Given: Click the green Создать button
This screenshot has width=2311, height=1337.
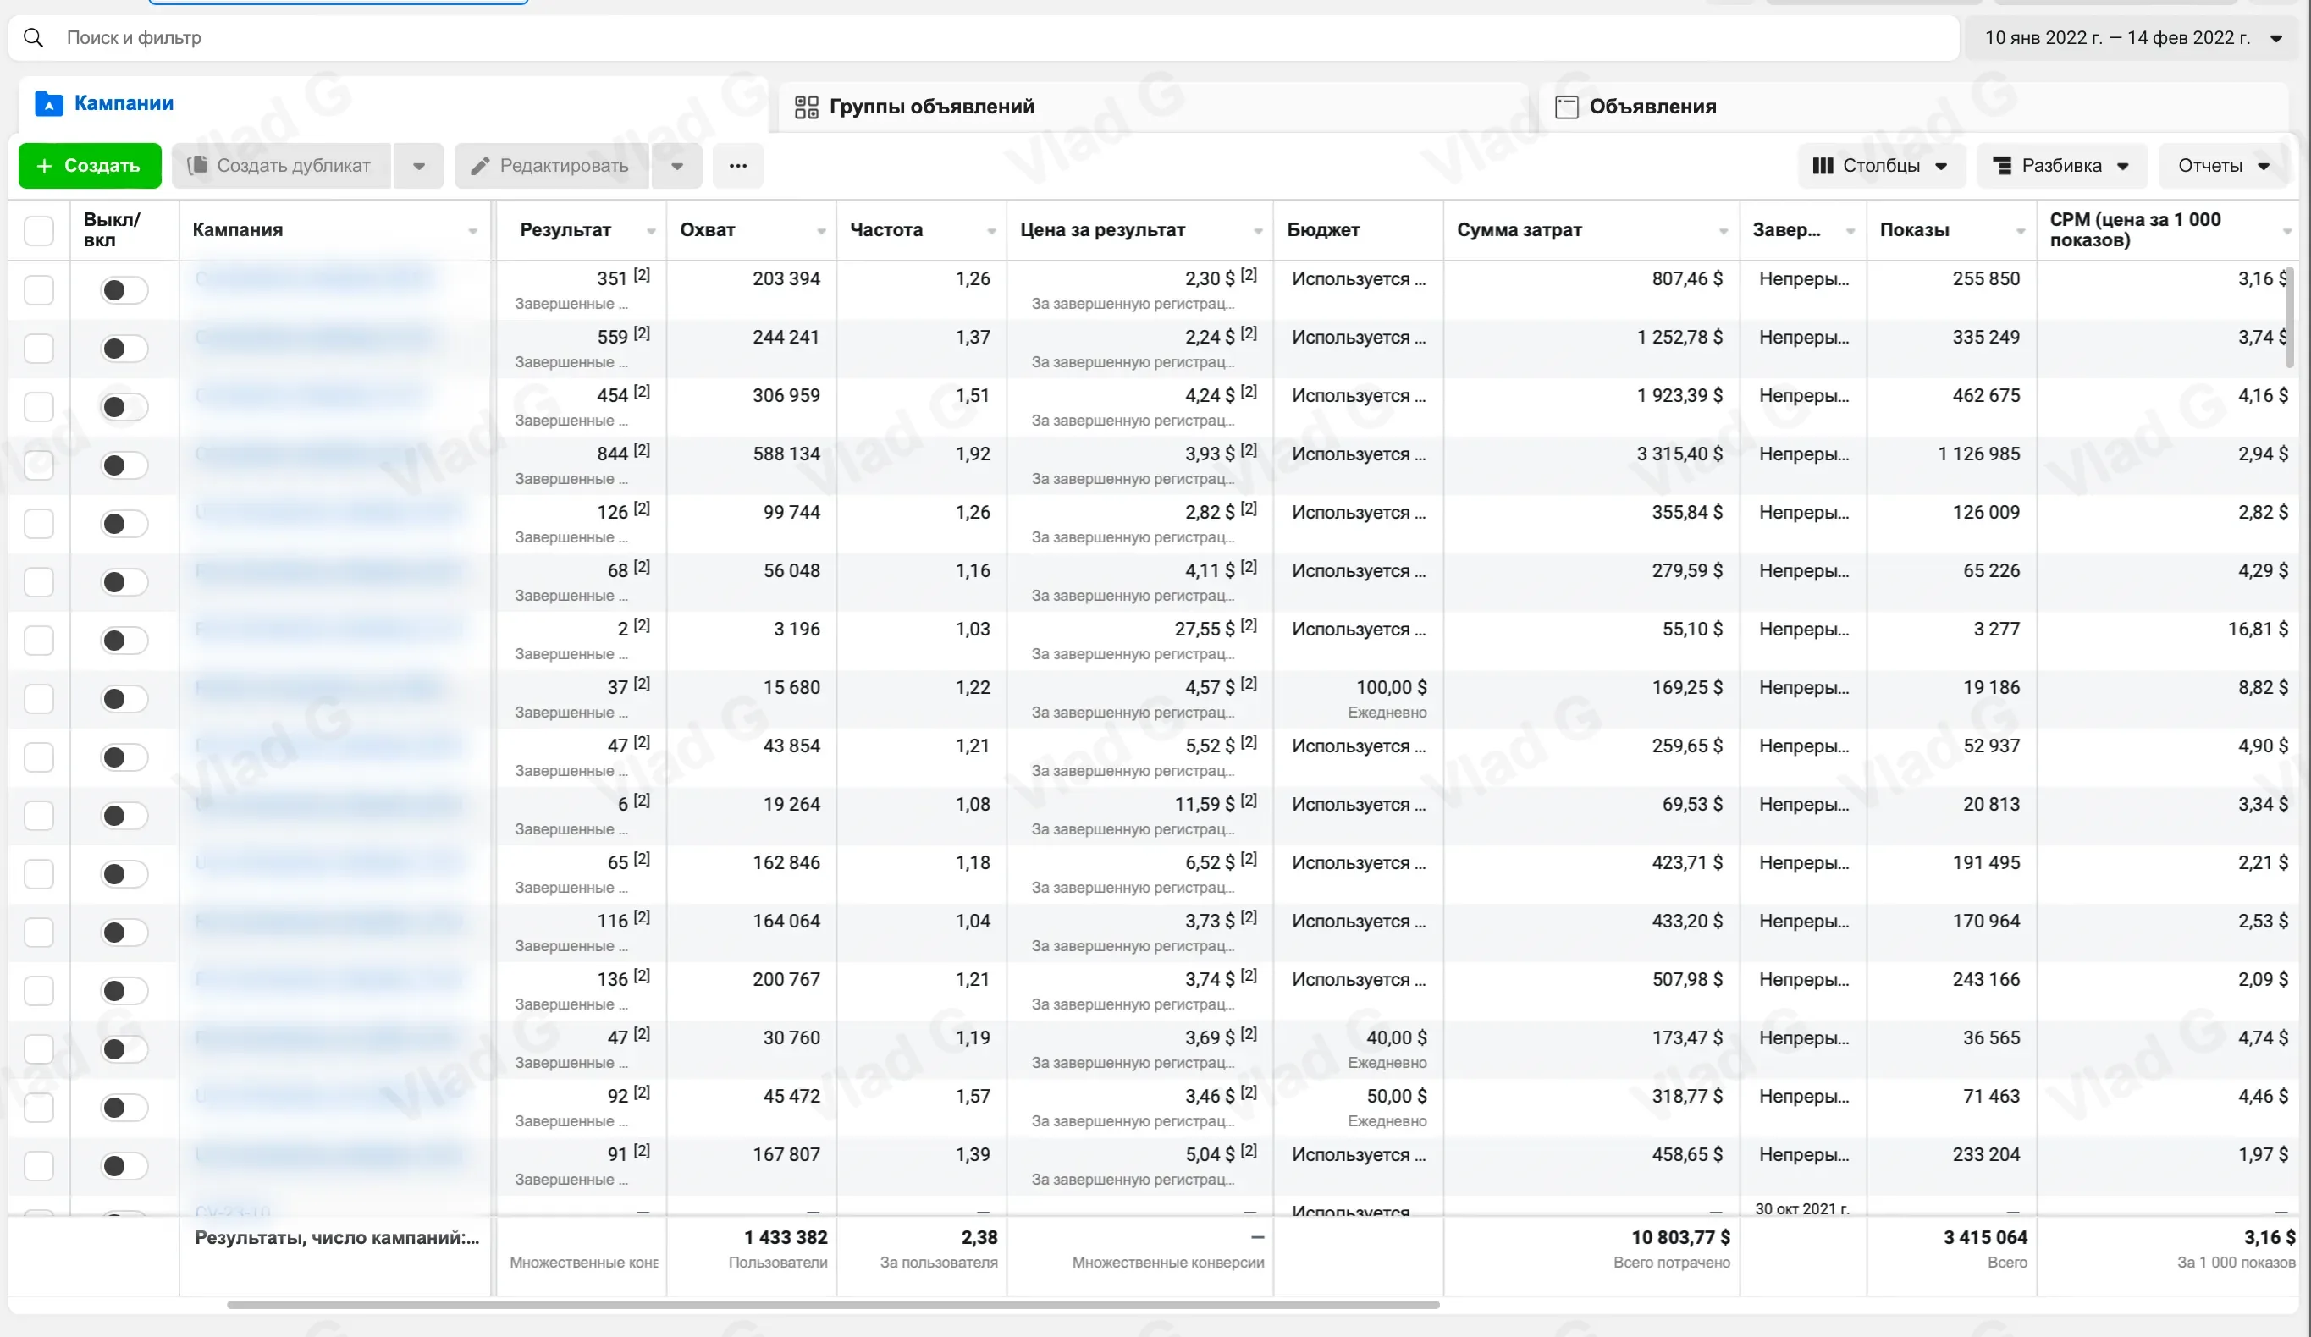Looking at the screenshot, I should click(90, 166).
